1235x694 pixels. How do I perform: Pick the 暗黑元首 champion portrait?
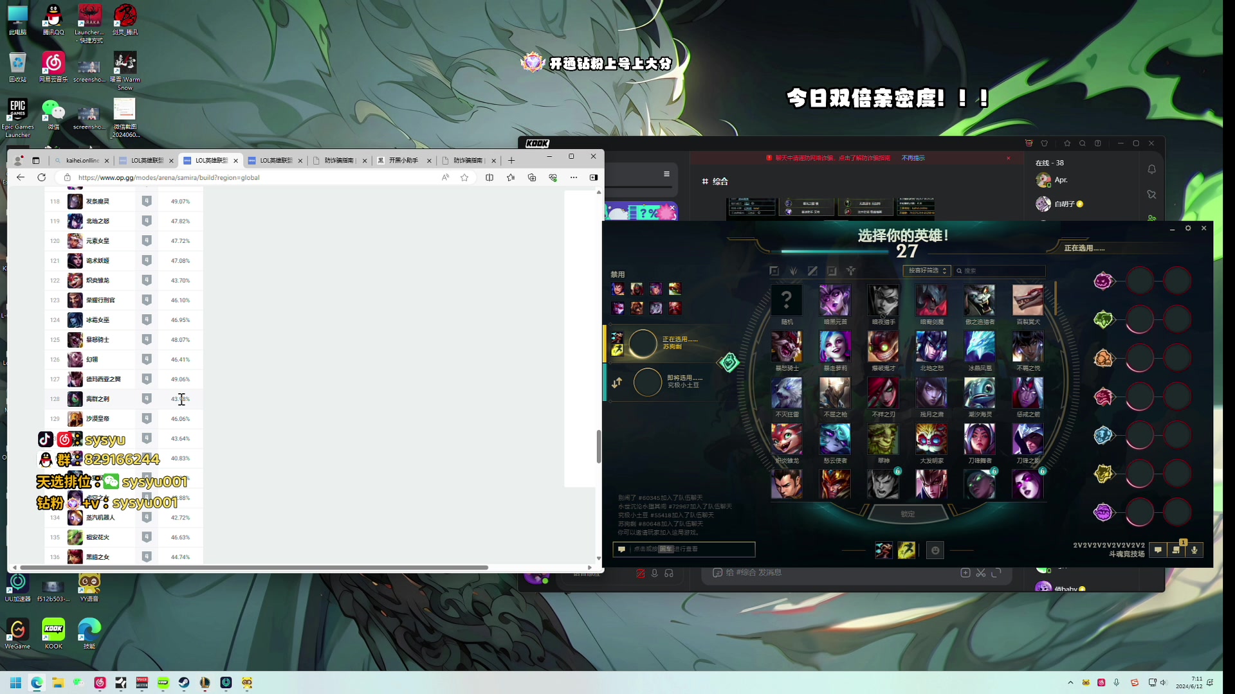pos(835,301)
